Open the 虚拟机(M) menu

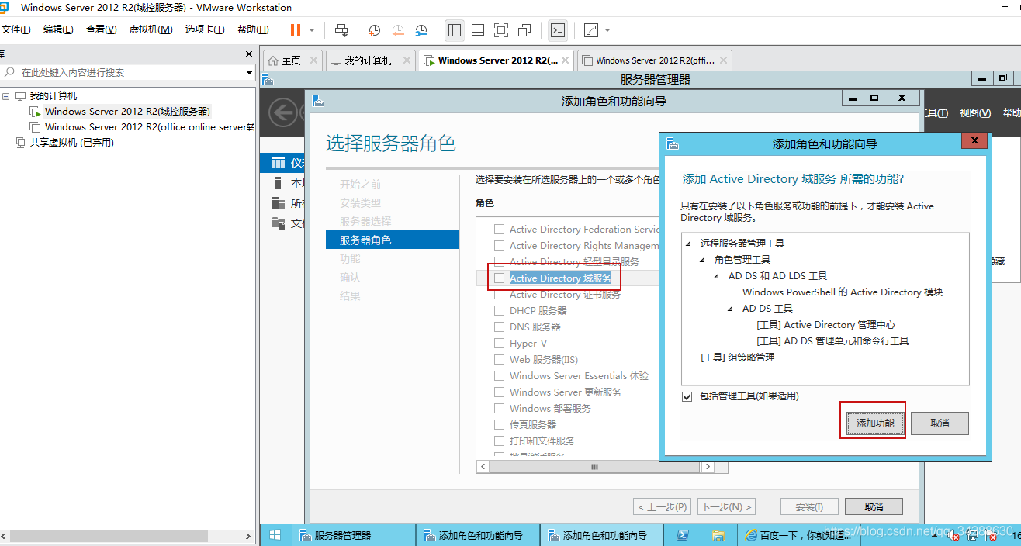(151, 29)
